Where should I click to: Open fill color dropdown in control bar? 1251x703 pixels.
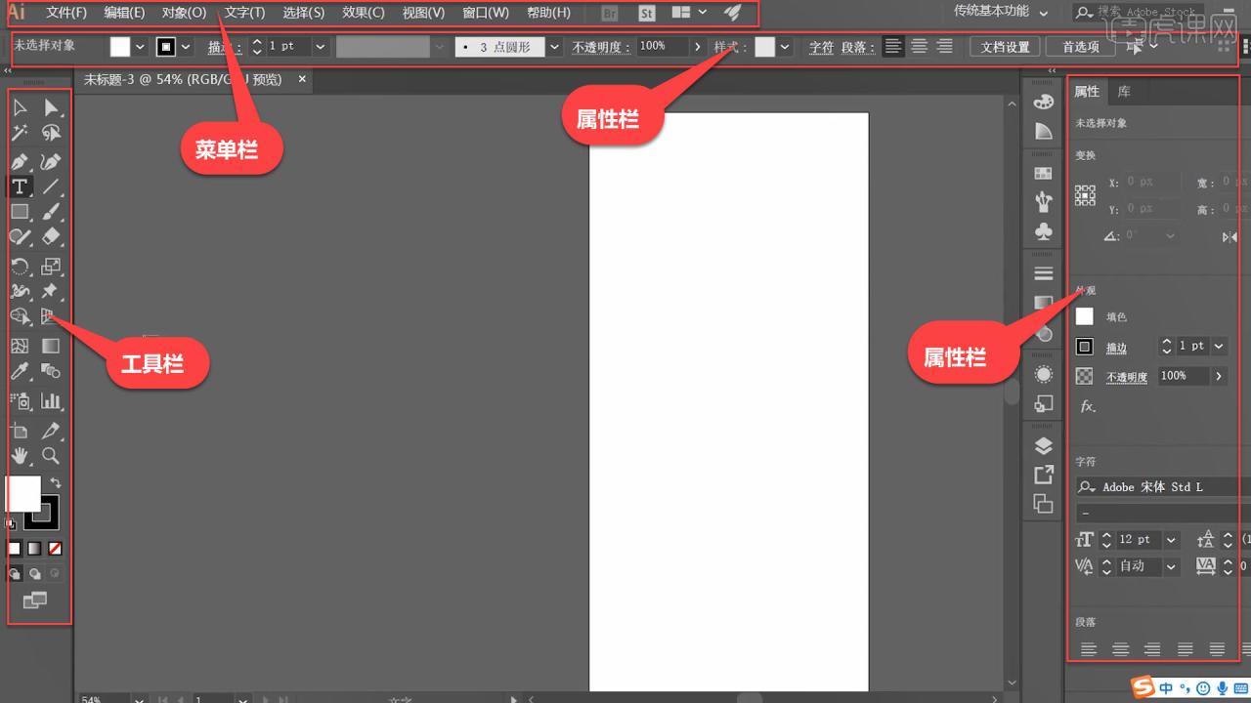[x=139, y=47]
